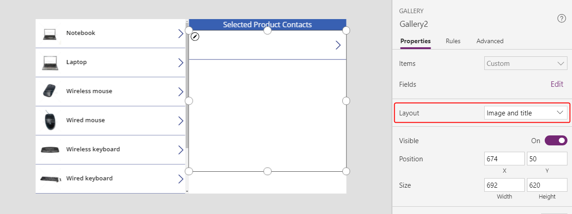Open the Items dropdown
The width and height of the screenshot is (572, 214).
point(526,64)
